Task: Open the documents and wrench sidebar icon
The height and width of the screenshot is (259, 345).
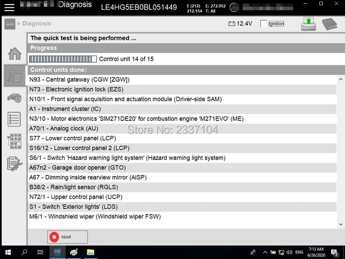Action: 15,164
